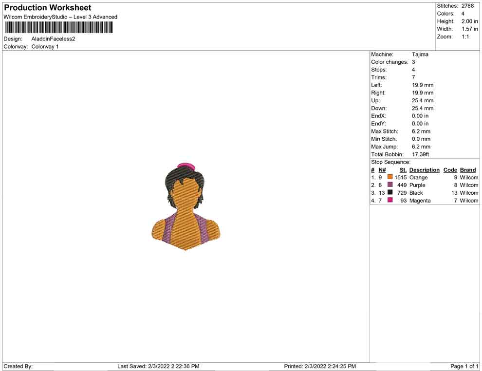Image resolution: width=482 pixels, height=371 pixels.
Task: Click the 'Black' description in row 3
Action: point(416,193)
